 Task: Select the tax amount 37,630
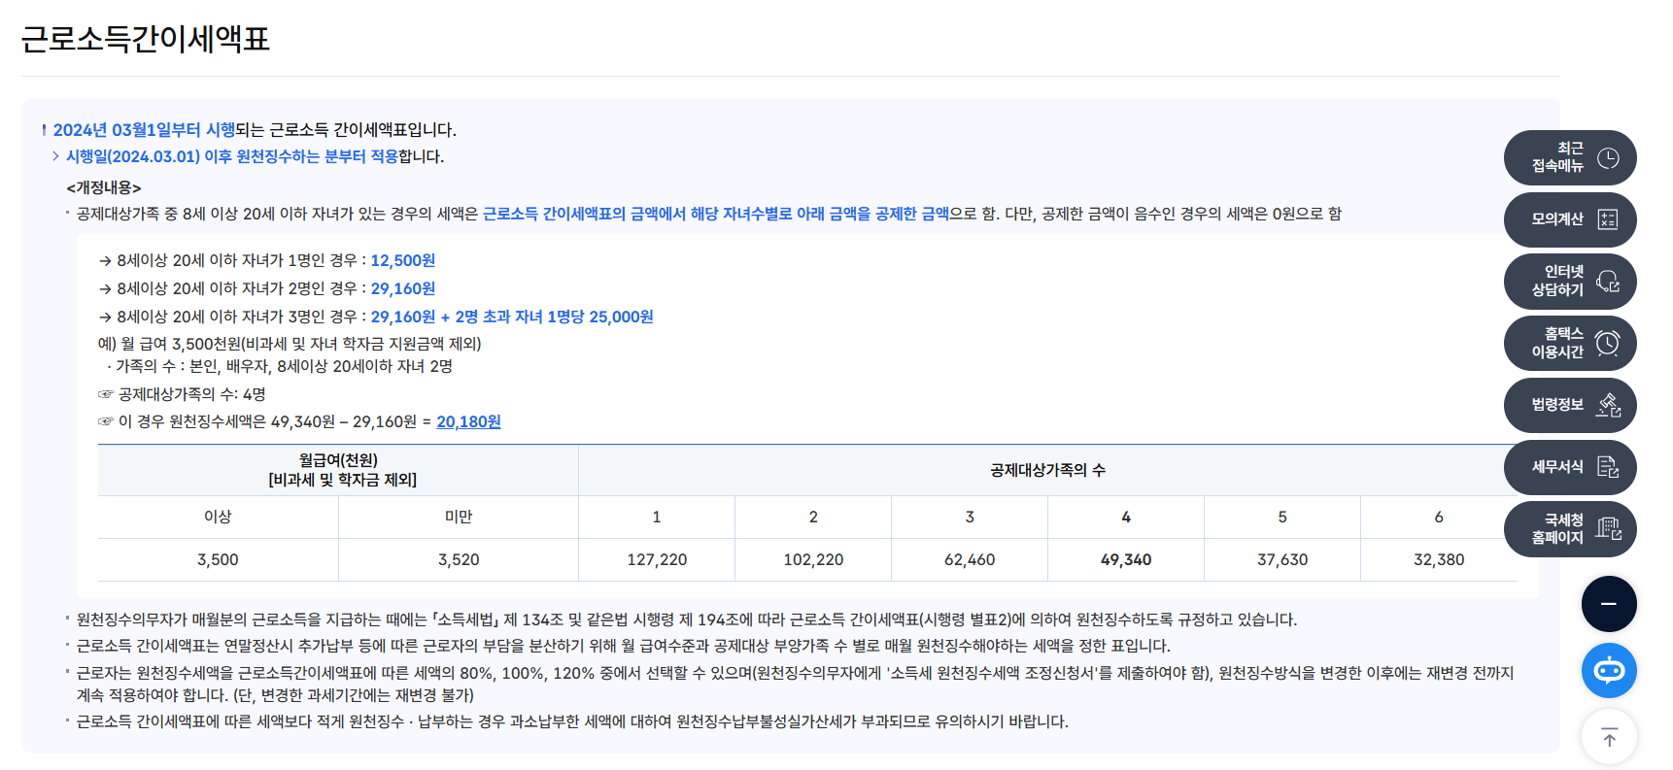pos(1282,559)
